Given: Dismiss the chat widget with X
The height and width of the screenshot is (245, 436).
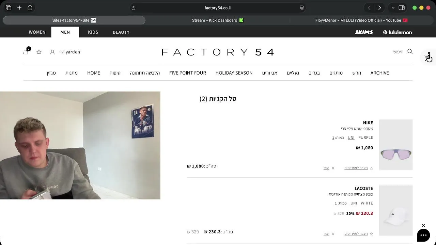Looking at the screenshot, I should [x=423, y=226].
